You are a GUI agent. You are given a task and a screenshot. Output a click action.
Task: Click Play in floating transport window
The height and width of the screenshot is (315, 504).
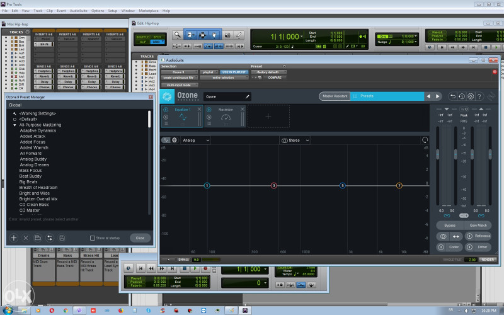195,269
